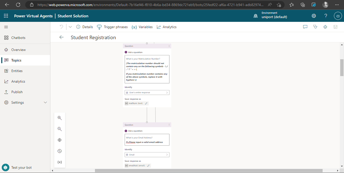
Task: Open the environment picker icon
Action: point(255,16)
